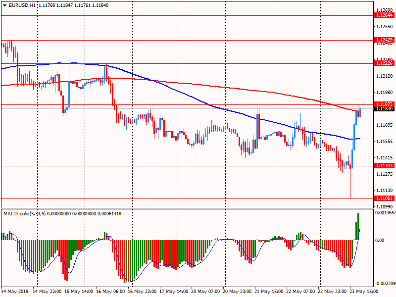The image size is (396, 297).
Task: Click the 1.12690 price scale value
Action: click(385, 10)
